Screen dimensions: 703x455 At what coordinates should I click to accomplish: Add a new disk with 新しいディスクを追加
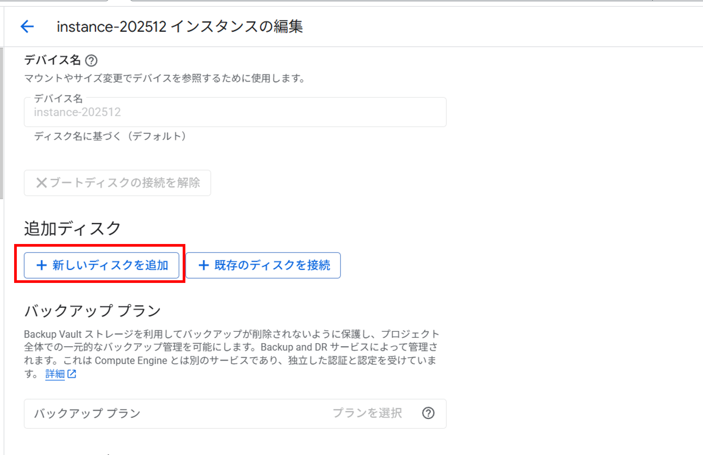101,265
